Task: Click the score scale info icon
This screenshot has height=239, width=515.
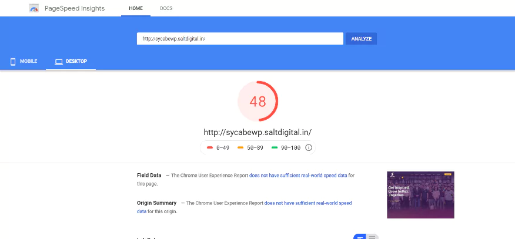Action: (x=309, y=147)
